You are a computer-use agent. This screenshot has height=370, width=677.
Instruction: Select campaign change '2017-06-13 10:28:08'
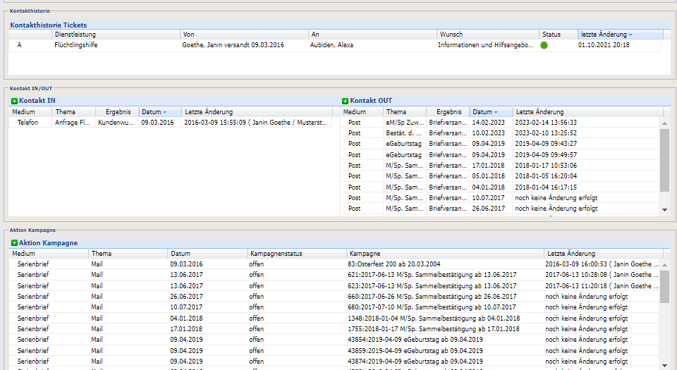[602, 275]
